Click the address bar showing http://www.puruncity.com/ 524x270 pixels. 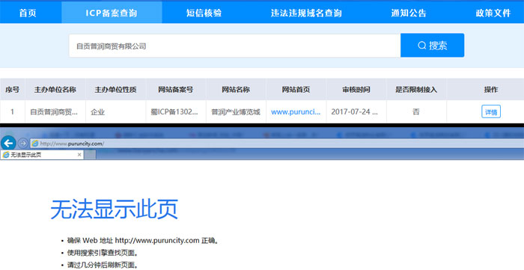[277, 144]
